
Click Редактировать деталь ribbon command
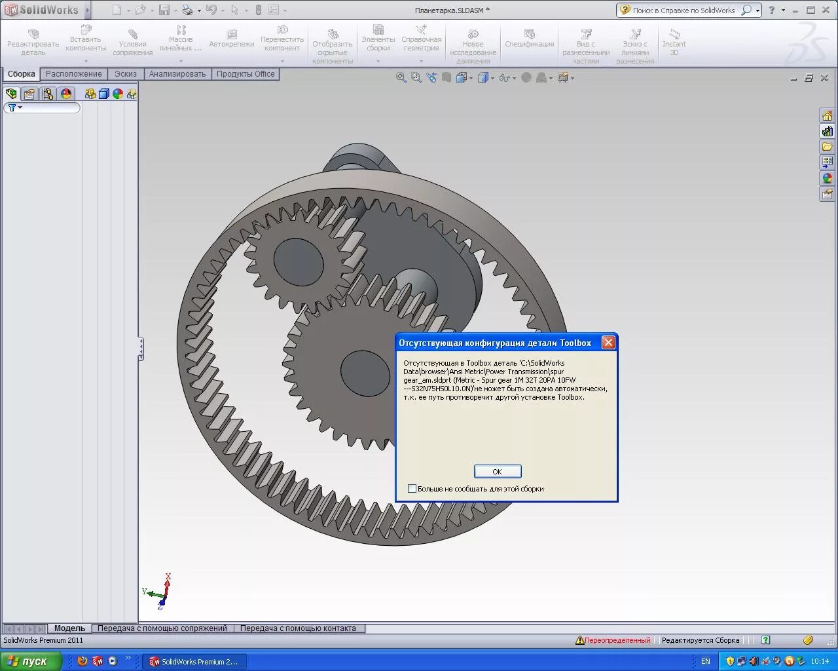[33, 41]
